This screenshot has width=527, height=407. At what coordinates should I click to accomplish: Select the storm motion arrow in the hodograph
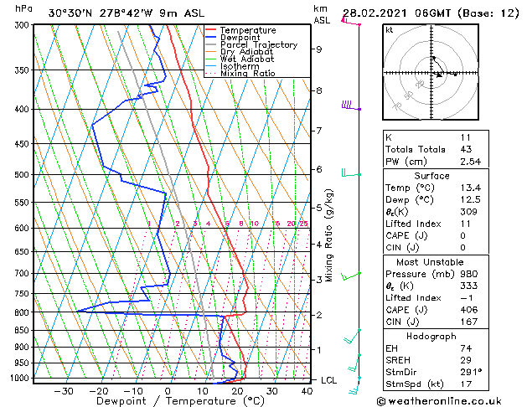437,75
